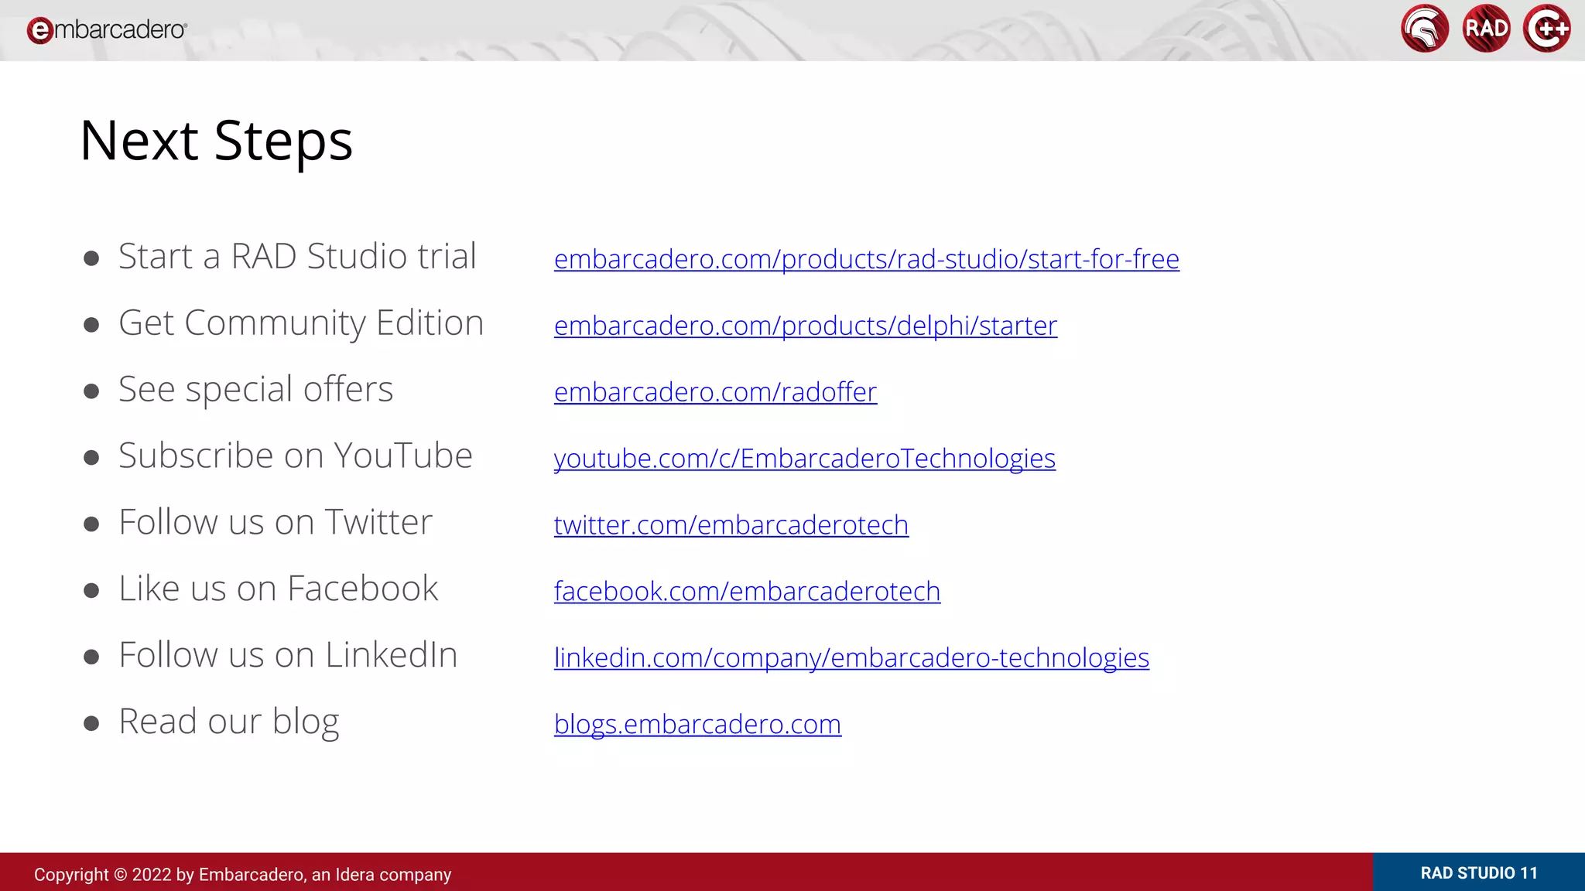This screenshot has width=1585, height=891.
Task: Go to the blogs.embarcadero.com link
Action: click(x=697, y=725)
